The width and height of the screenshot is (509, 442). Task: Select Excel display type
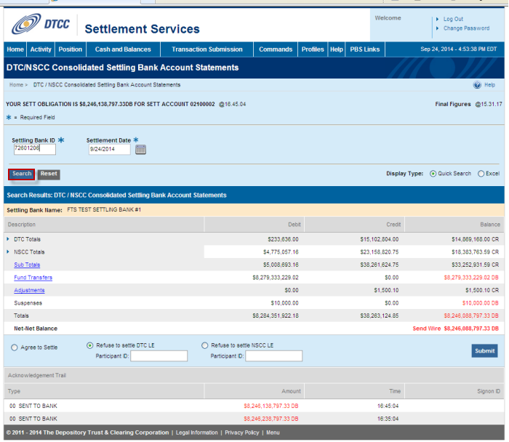(x=481, y=174)
